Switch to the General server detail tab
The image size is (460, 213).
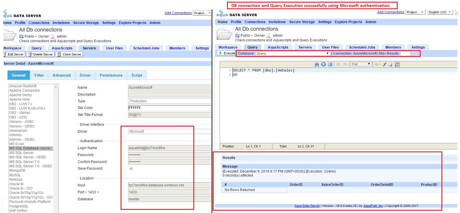pos(19,75)
